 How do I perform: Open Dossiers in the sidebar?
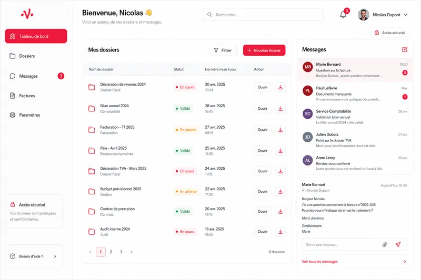click(36, 56)
